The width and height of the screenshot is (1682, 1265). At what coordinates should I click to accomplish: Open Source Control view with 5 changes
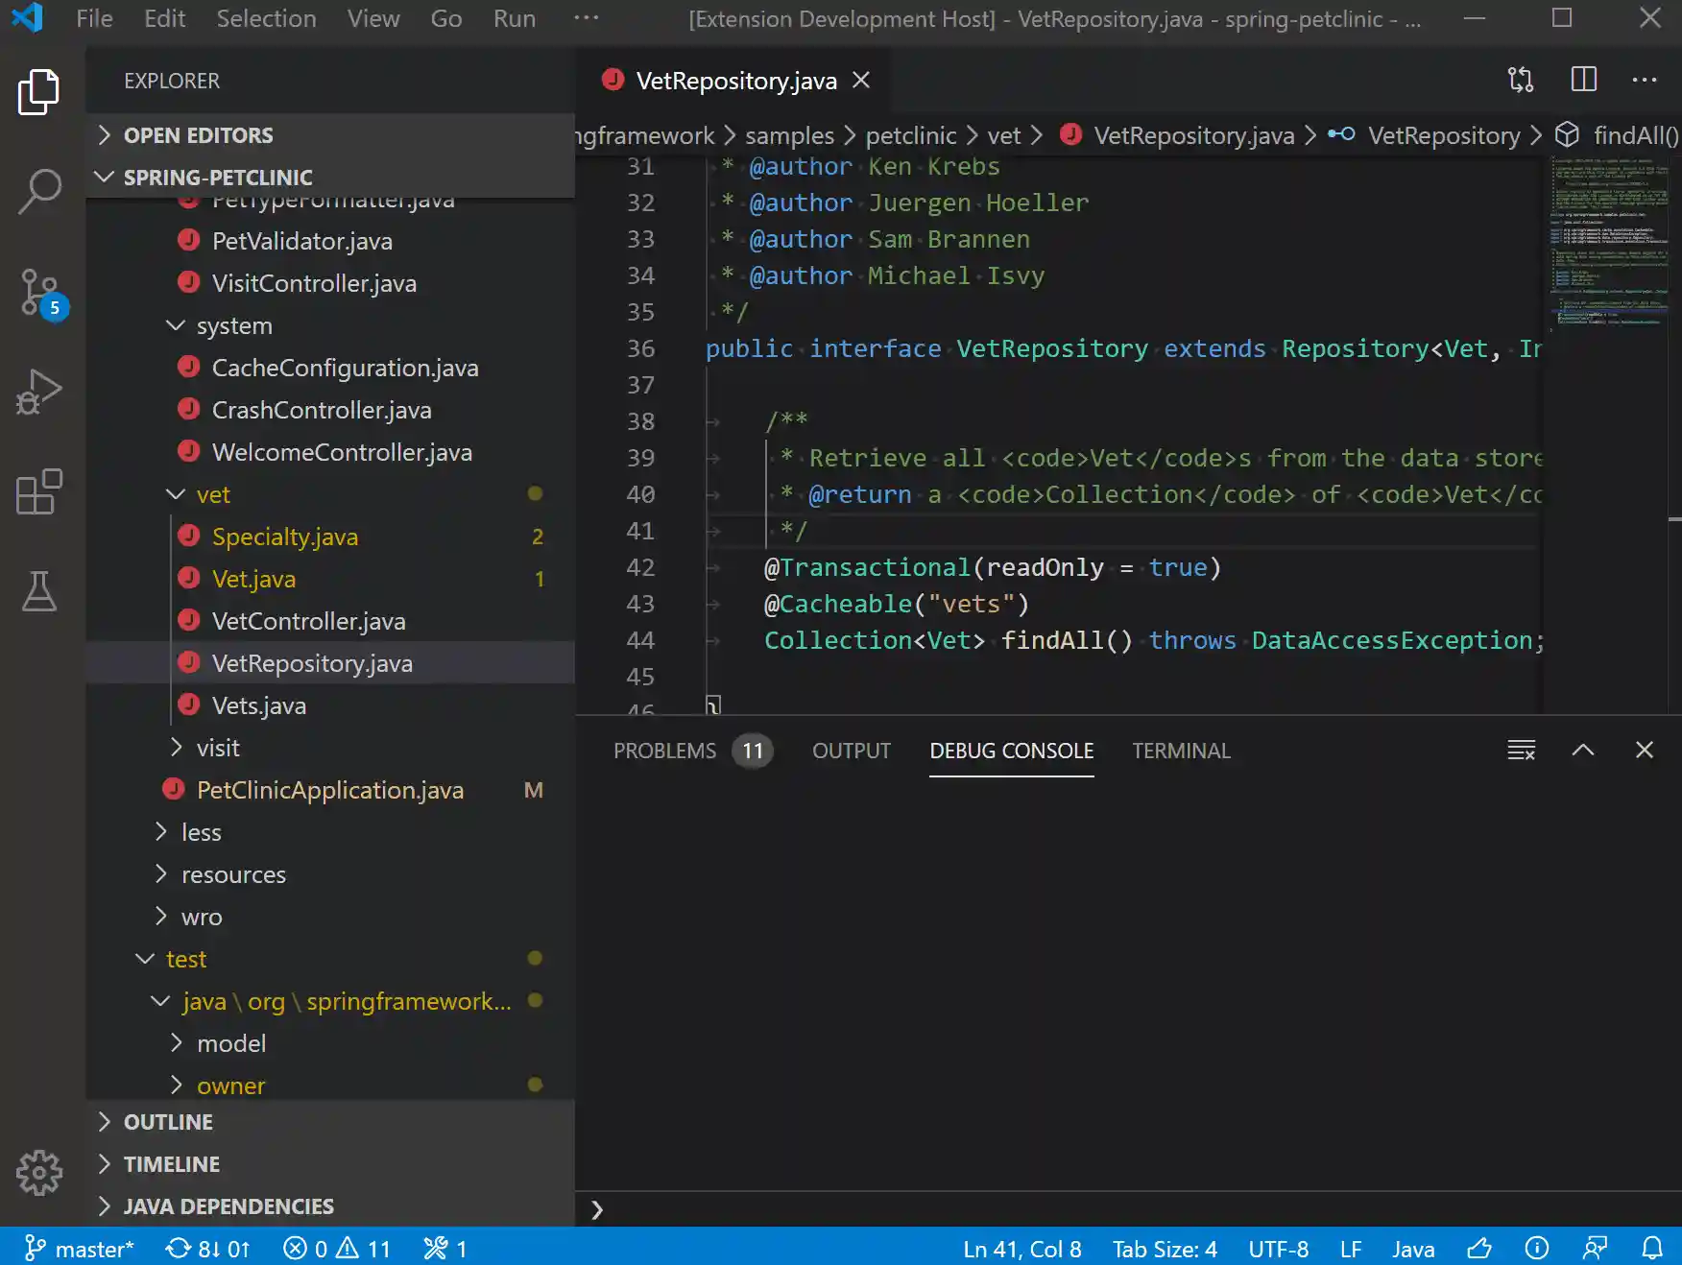pos(39,293)
